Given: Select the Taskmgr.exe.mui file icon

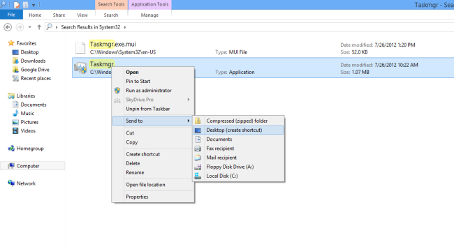Looking at the screenshot, I should tap(80, 48).
